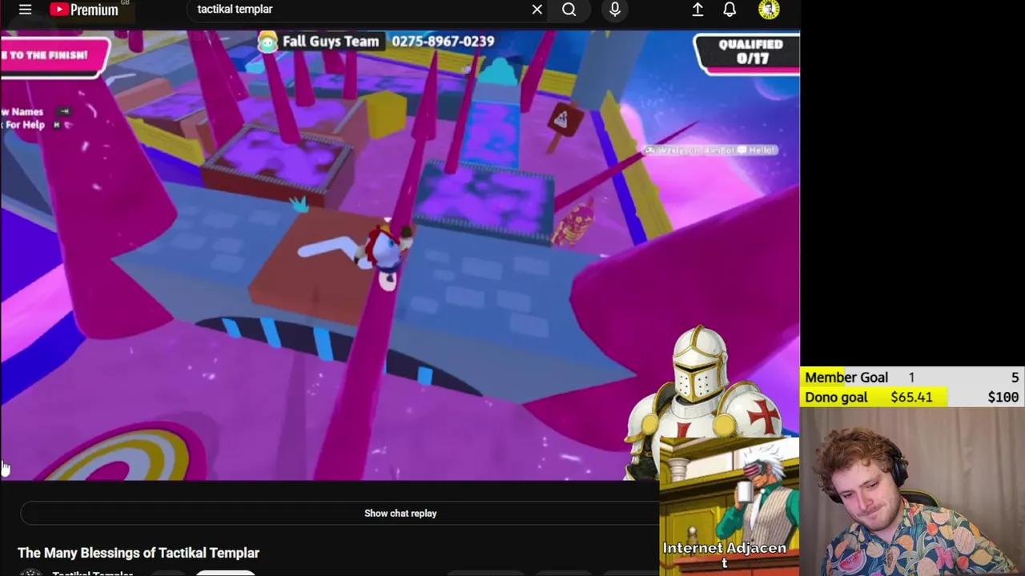Click the Dono goal $65.41 progress bar
Viewport: 1025px width, 576px height.
(x=912, y=397)
